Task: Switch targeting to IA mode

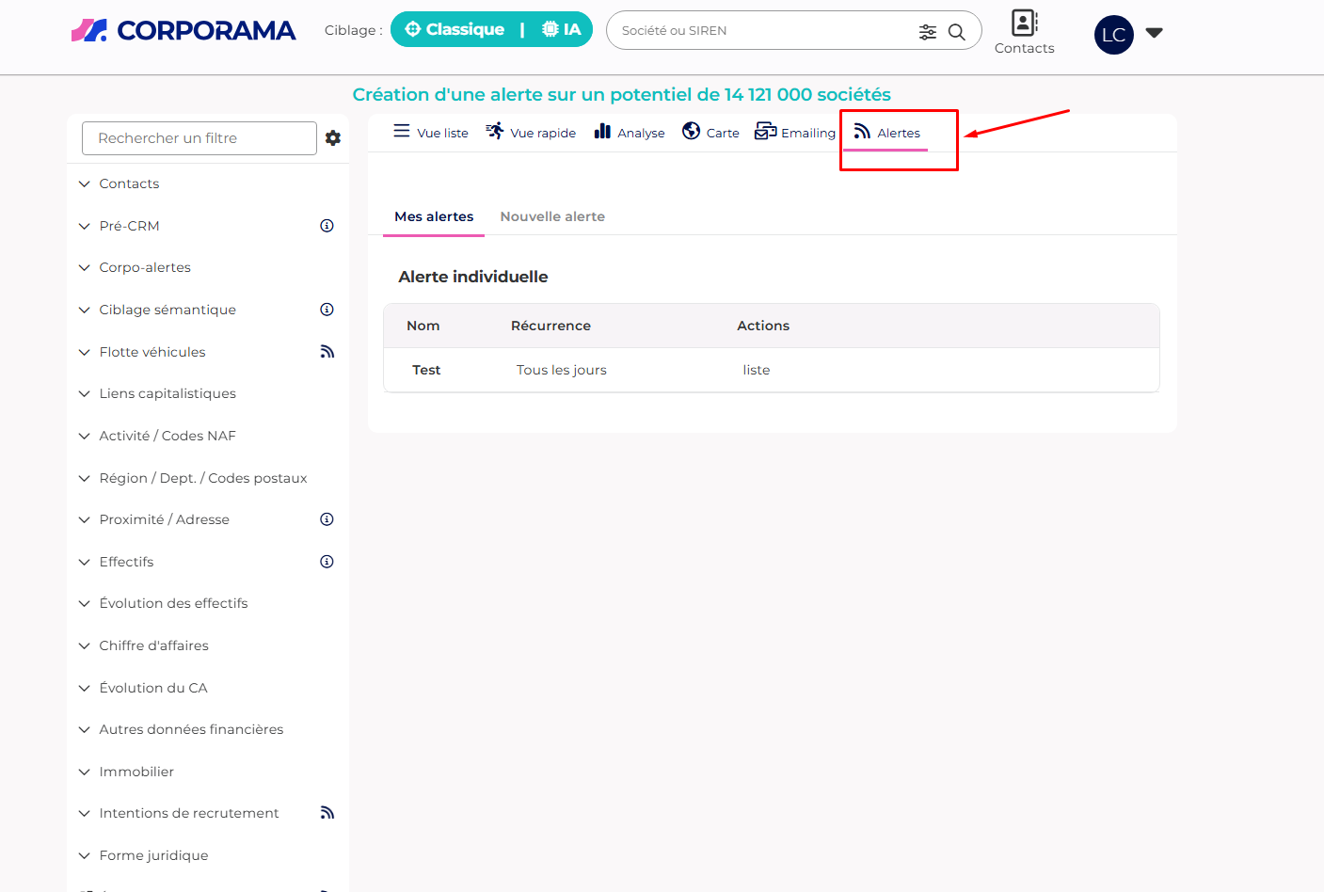Action: point(562,30)
